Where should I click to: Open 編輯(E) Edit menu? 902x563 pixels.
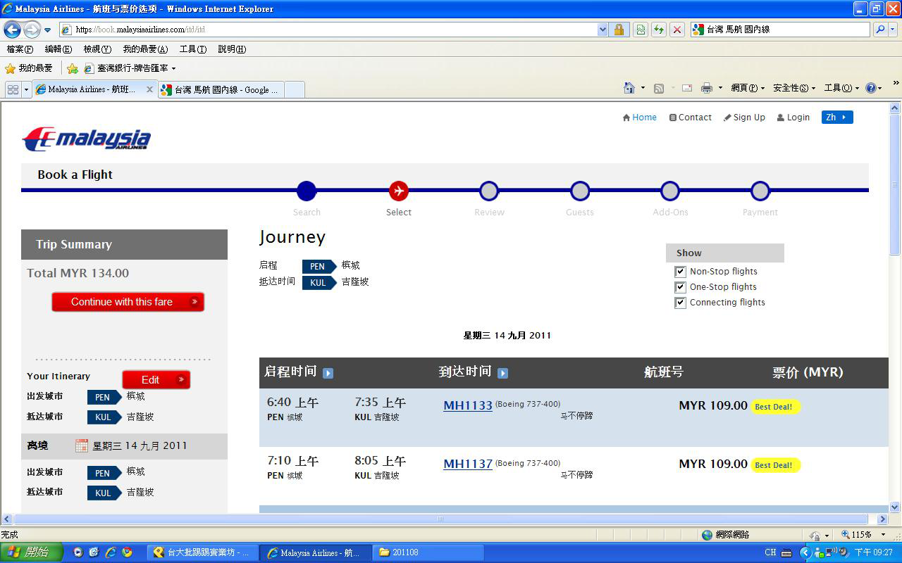[58, 49]
